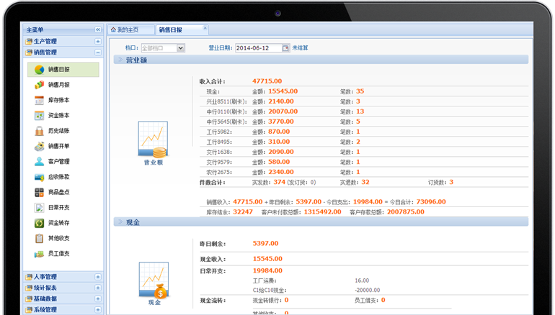555x315 pixels.
Task: Click 系统管理 section header
Action: [x=63, y=310]
